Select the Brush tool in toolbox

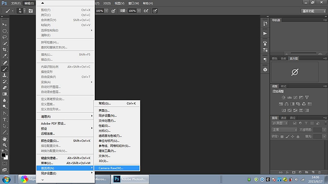point(5,69)
